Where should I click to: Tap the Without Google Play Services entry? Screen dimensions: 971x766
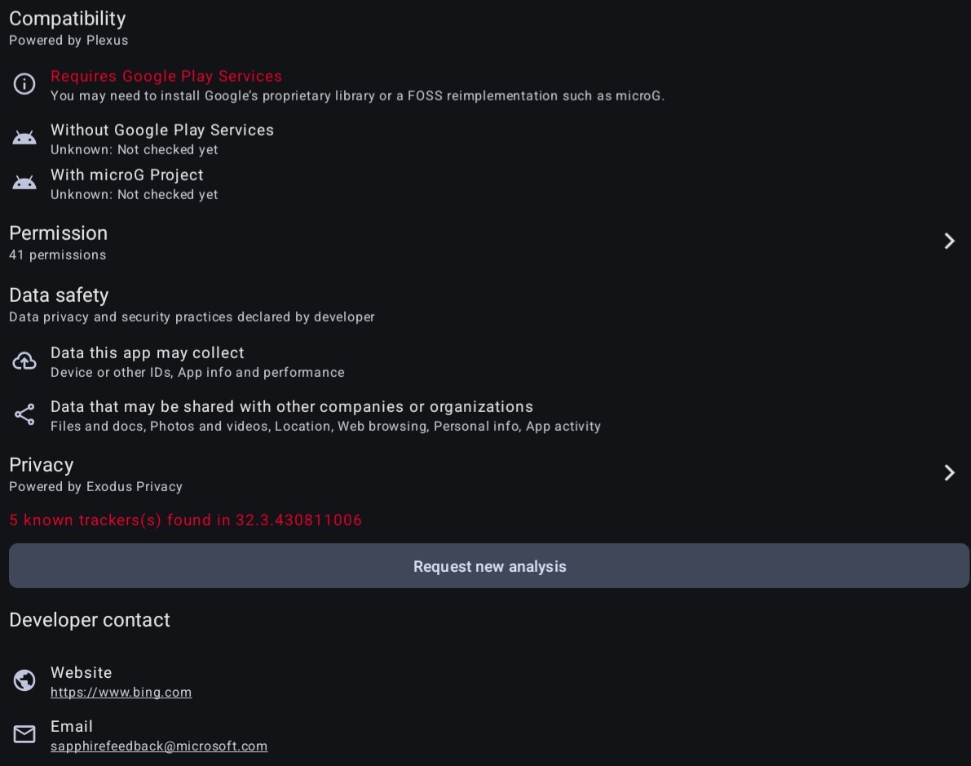[162, 131]
